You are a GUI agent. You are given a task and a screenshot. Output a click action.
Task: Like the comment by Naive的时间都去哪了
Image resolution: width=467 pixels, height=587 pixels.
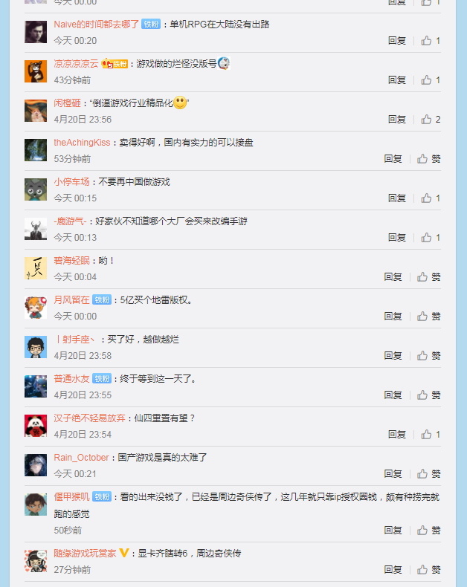point(431,40)
